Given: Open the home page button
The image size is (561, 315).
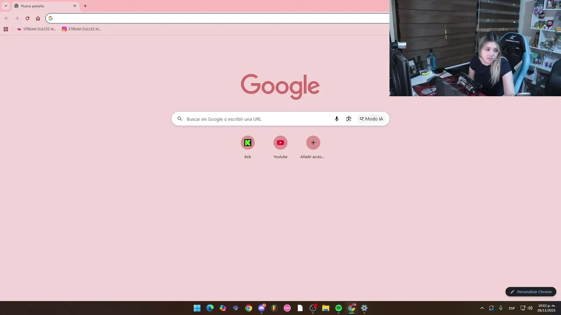Looking at the screenshot, I should pos(38,18).
